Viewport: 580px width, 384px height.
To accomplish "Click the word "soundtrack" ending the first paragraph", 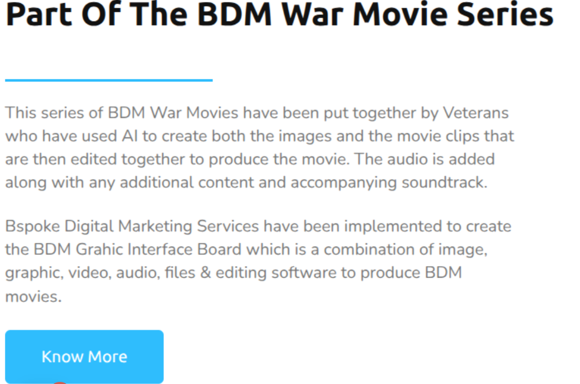I will [x=443, y=182].
